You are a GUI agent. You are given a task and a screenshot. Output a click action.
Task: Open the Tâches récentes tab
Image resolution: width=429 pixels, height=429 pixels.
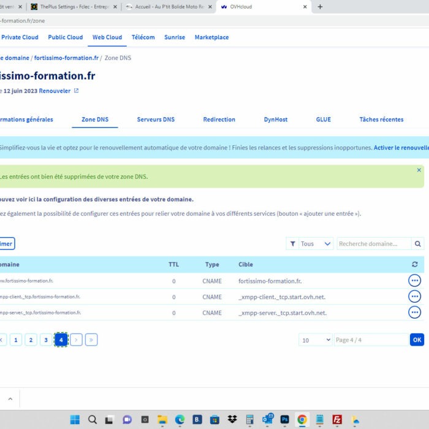coord(381,120)
